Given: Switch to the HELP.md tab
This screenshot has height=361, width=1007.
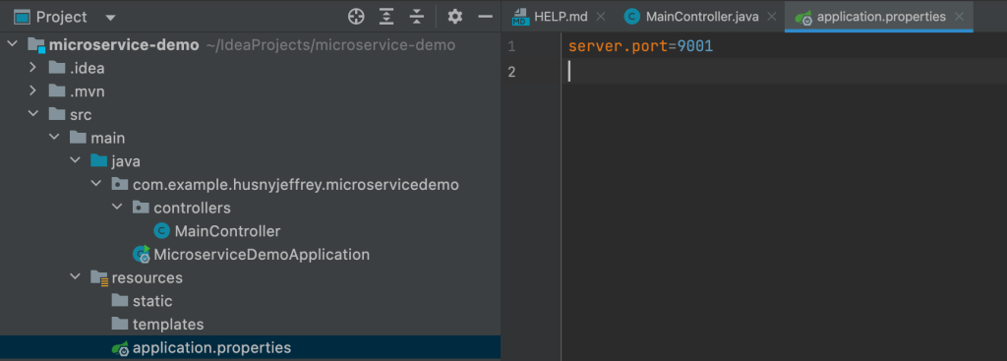Looking at the screenshot, I should coord(561,17).
